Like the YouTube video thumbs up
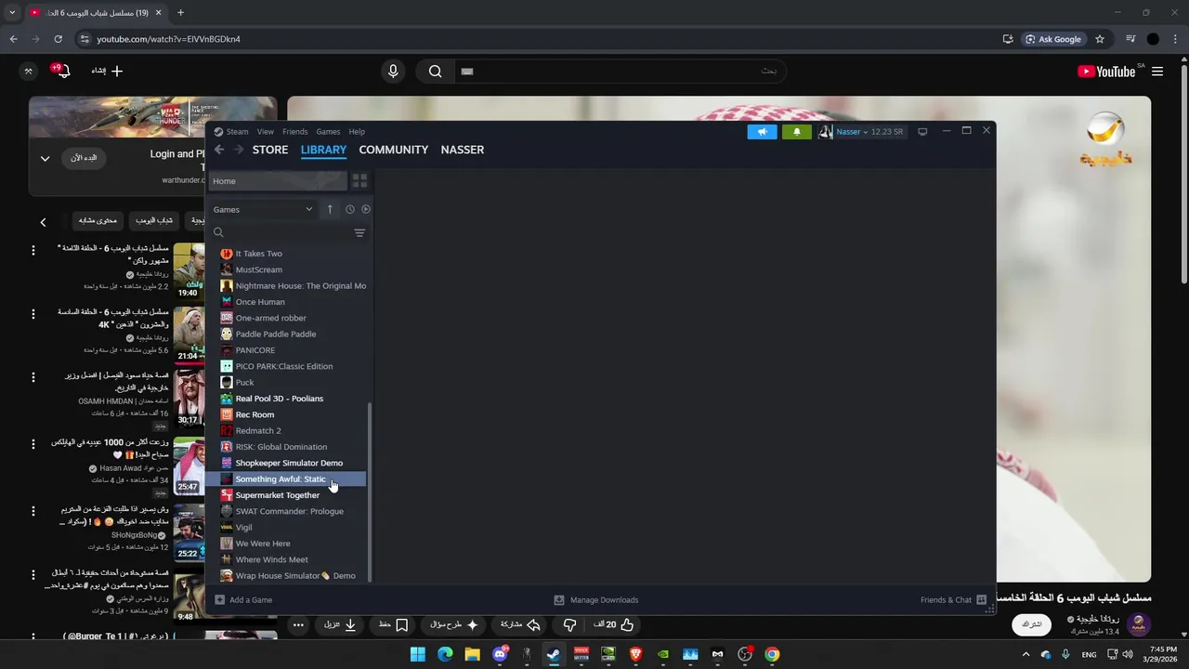Screen dimensions: 1189x669 pos(615,625)
